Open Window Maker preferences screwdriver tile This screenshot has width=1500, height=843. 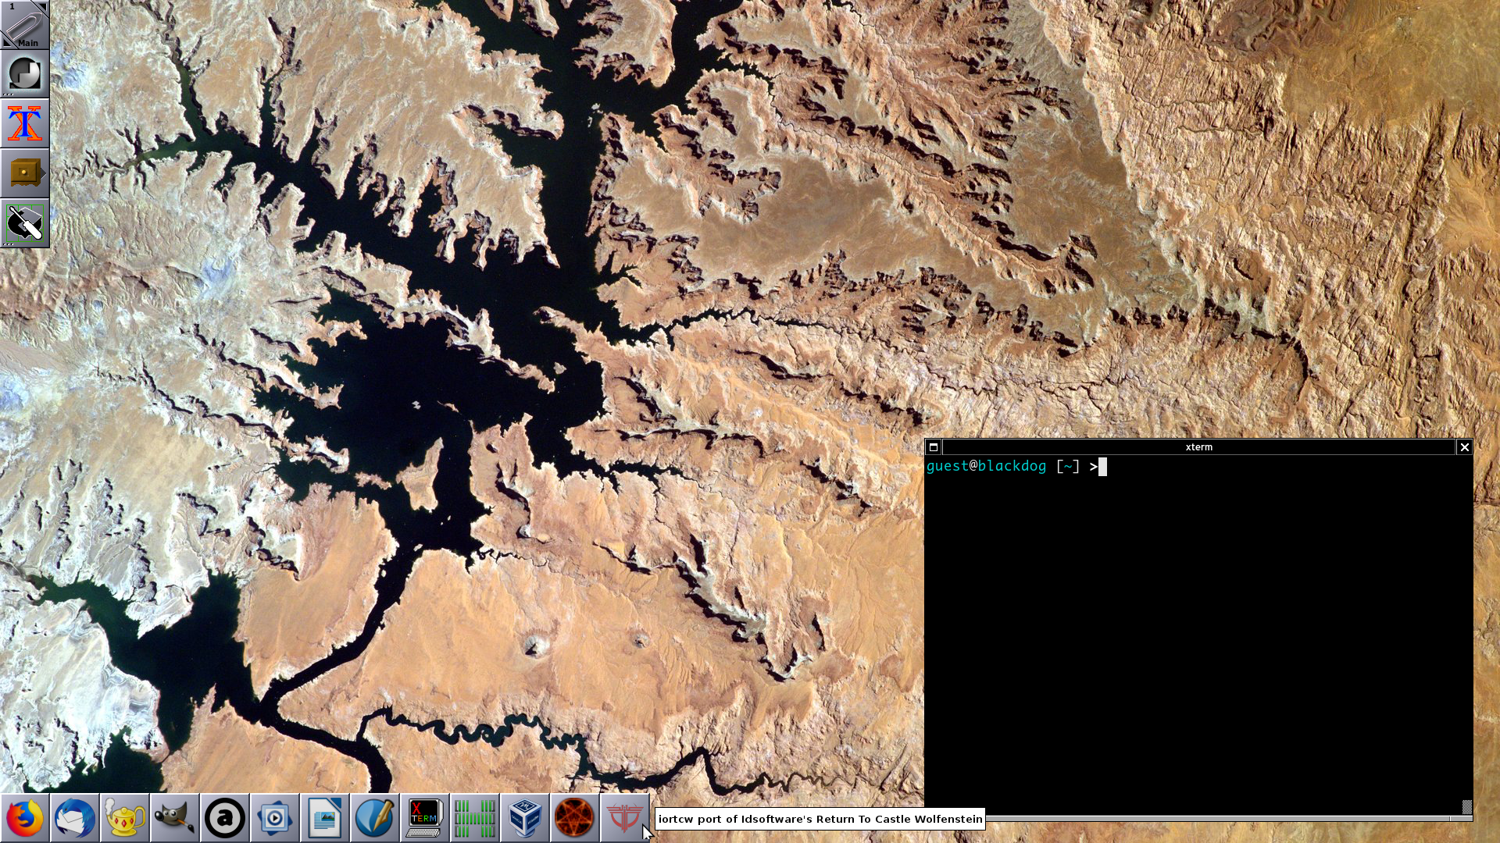coord(25,223)
